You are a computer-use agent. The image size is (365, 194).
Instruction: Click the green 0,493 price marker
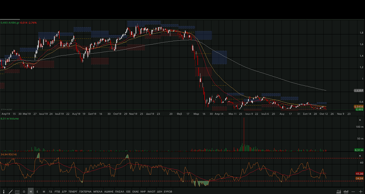click(x=359, y=109)
